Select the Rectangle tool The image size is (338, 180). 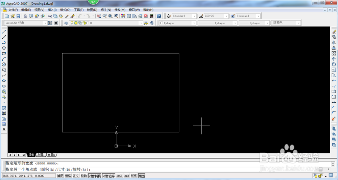(4, 53)
